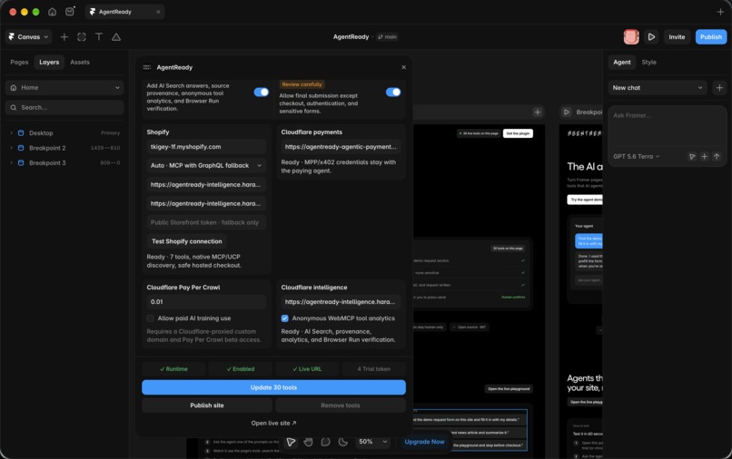Focus the Cloudflare payments URL field
This screenshot has height=459, width=732.
(341, 146)
